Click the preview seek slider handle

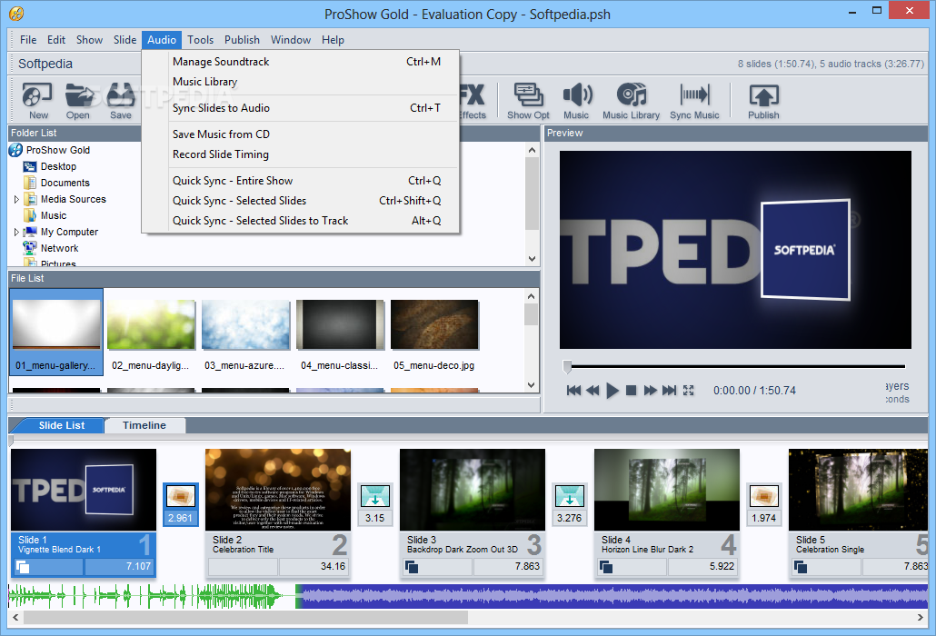click(567, 366)
